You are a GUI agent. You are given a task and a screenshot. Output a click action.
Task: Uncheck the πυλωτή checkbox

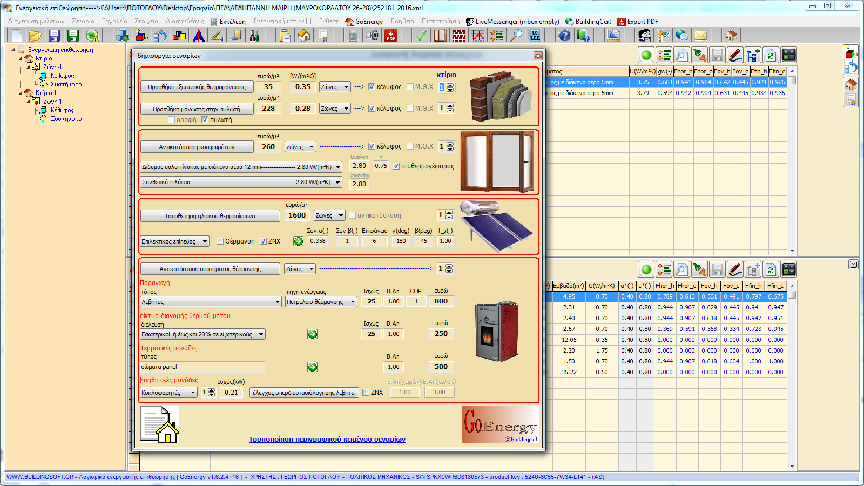205,120
